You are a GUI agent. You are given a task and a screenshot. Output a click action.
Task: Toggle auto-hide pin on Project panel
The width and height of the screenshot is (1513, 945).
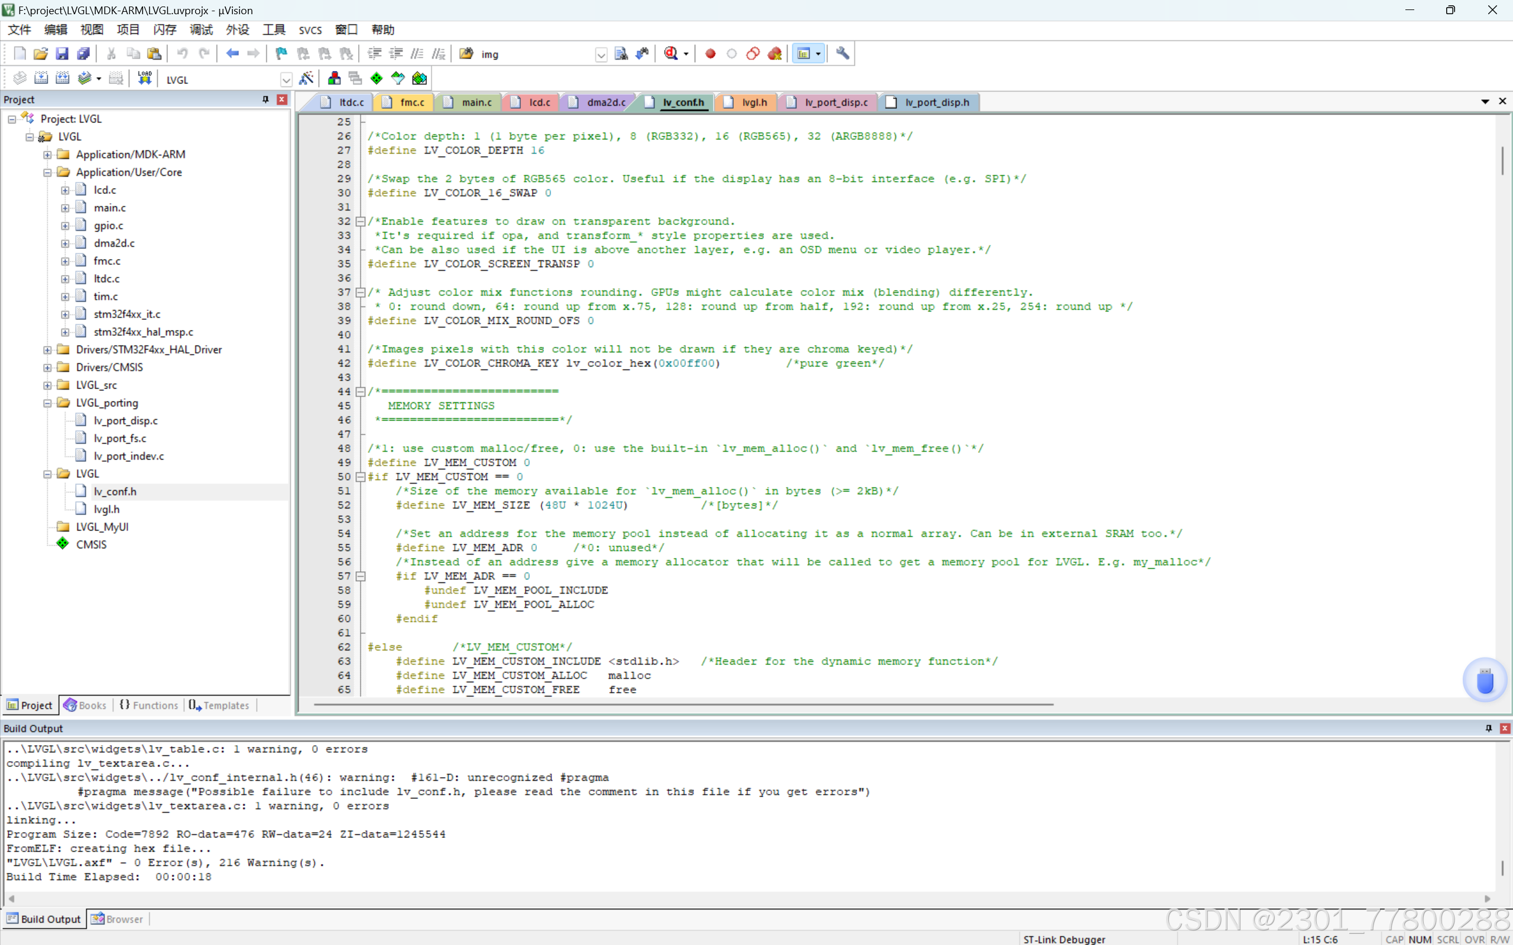point(265,99)
